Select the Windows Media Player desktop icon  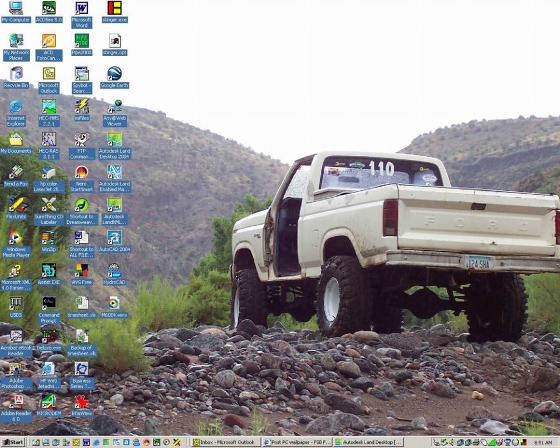point(16,244)
